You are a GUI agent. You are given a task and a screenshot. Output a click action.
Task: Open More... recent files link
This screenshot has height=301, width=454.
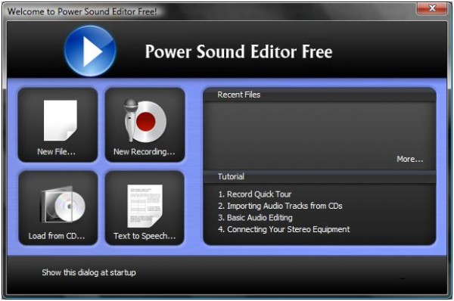409,159
